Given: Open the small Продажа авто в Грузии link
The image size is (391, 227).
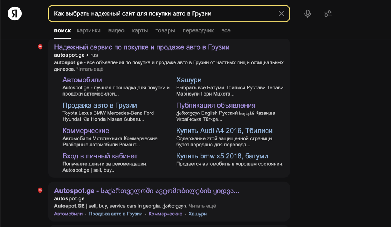Looking at the screenshot, I should pos(115,214).
